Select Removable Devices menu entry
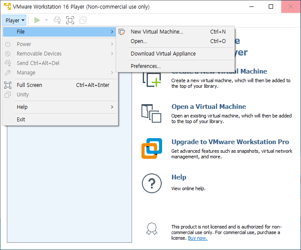 coord(59,54)
